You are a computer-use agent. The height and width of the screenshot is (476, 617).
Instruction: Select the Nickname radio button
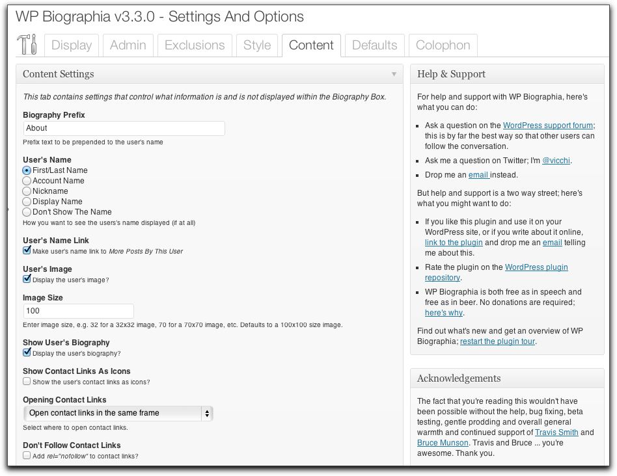click(27, 191)
